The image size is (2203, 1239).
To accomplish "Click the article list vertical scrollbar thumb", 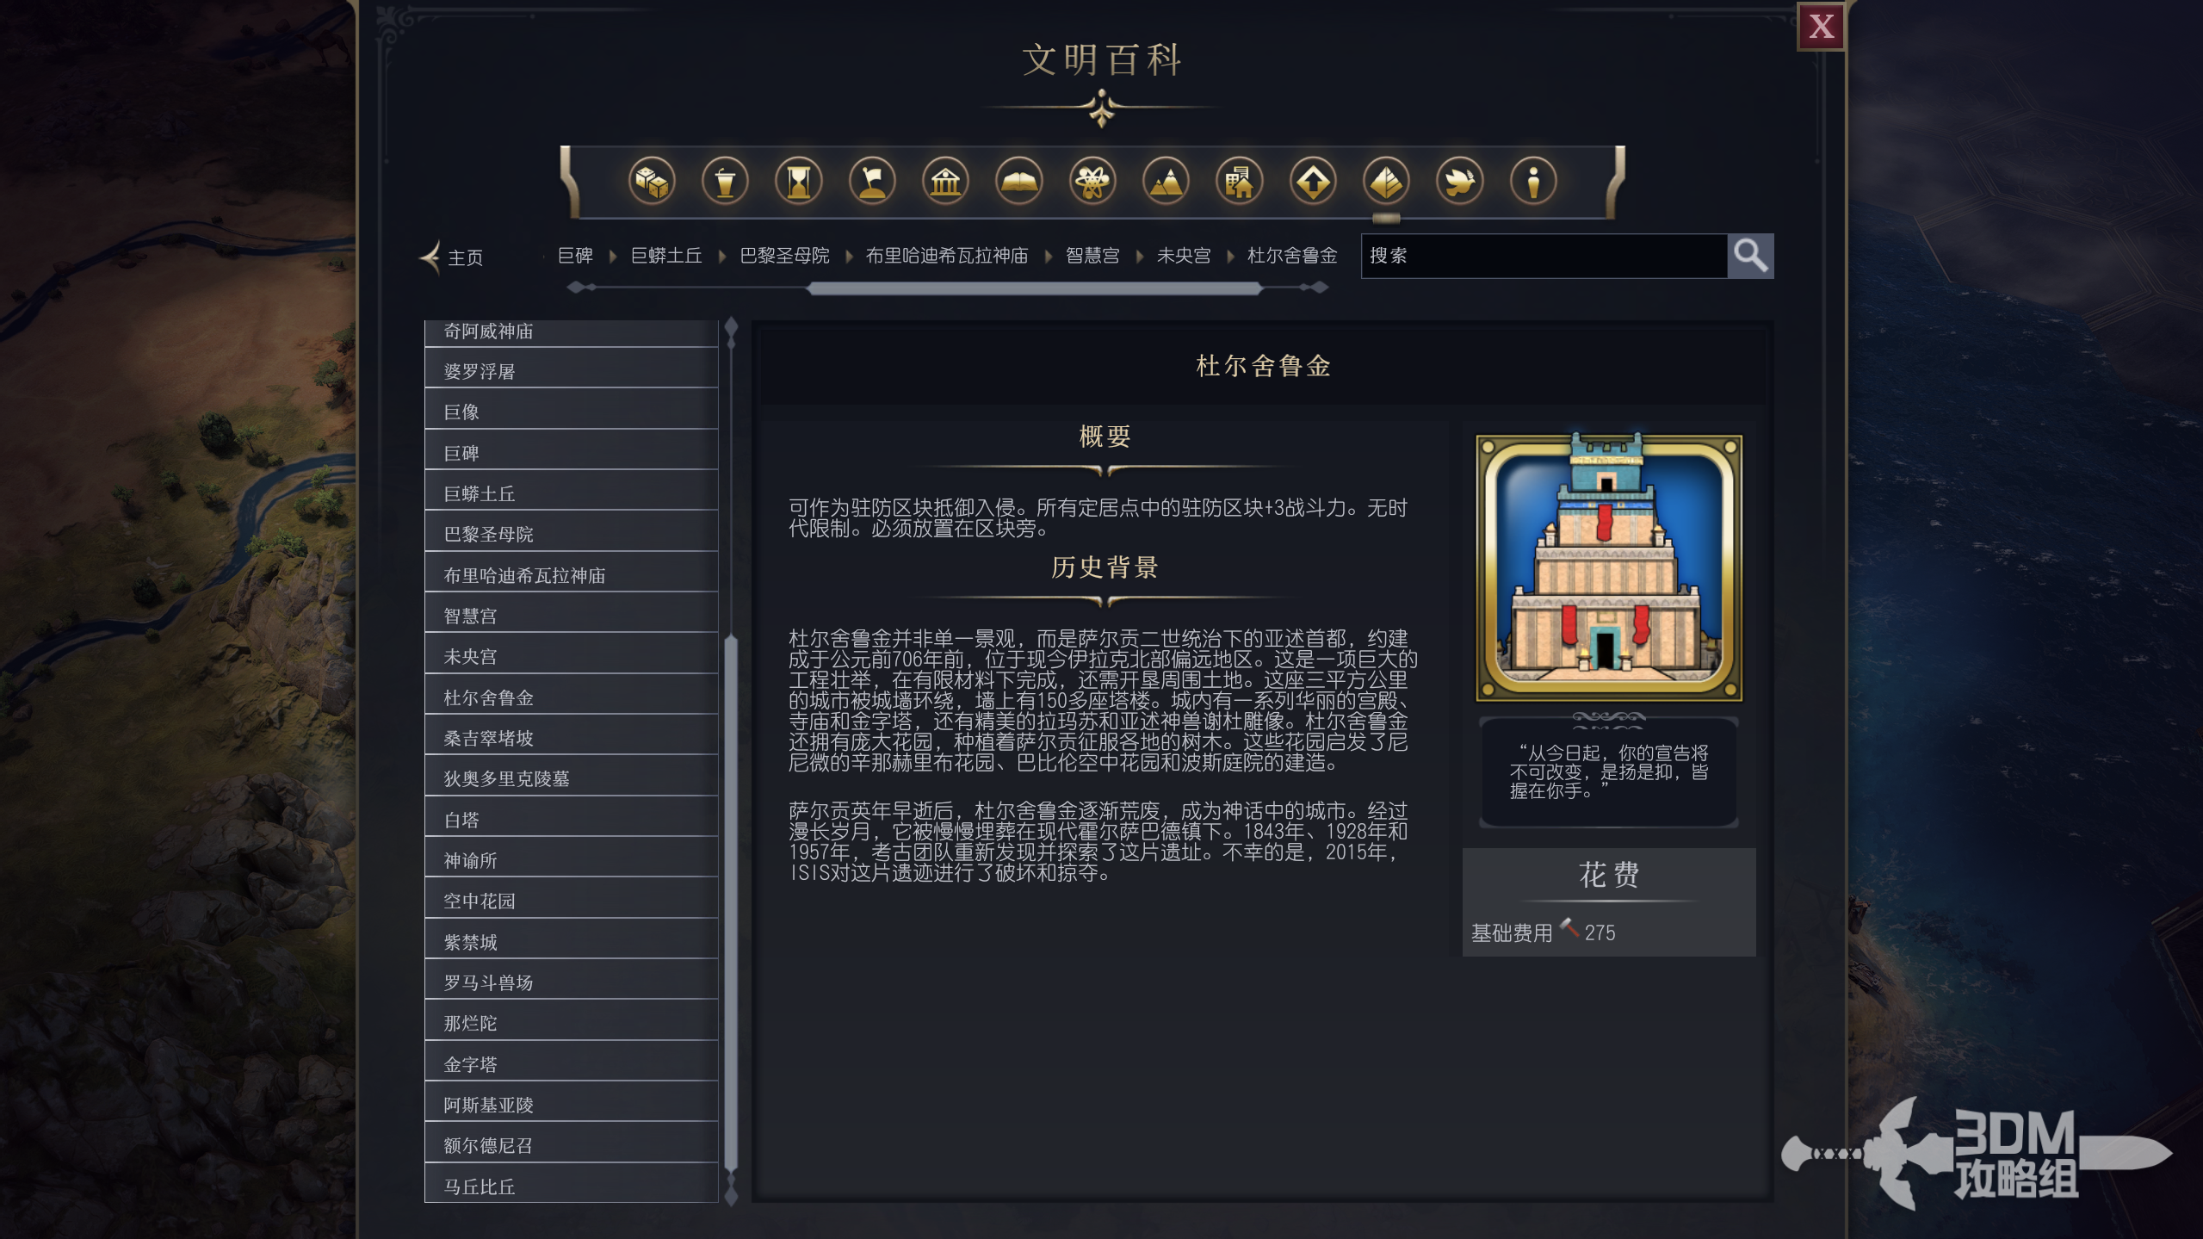I will tap(731, 902).
